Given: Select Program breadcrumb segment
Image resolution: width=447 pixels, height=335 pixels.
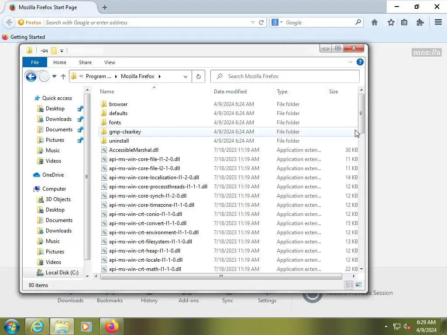Looking at the screenshot, I should 98,76.
